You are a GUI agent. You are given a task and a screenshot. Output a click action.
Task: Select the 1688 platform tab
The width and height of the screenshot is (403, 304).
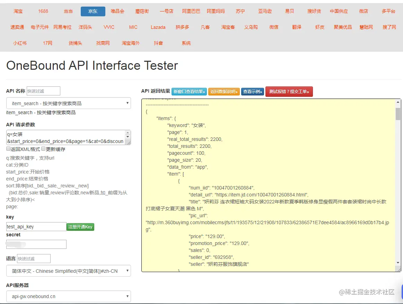point(43,11)
